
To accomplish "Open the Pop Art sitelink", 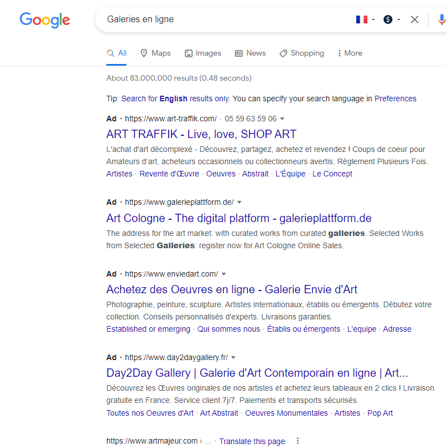I will (x=380, y=413).
